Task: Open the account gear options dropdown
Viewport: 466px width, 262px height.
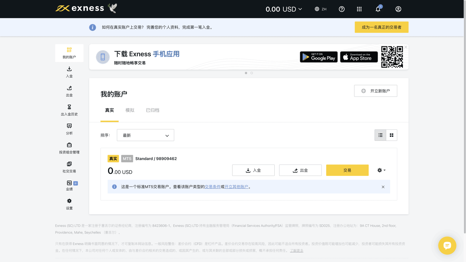Action: click(x=381, y=170)
